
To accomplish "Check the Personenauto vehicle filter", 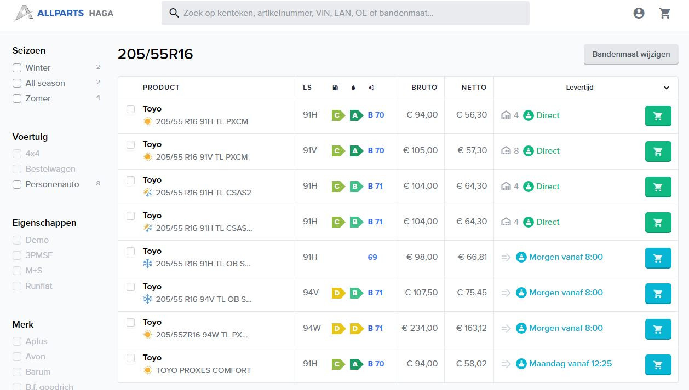I will click(x=17, y=184).
